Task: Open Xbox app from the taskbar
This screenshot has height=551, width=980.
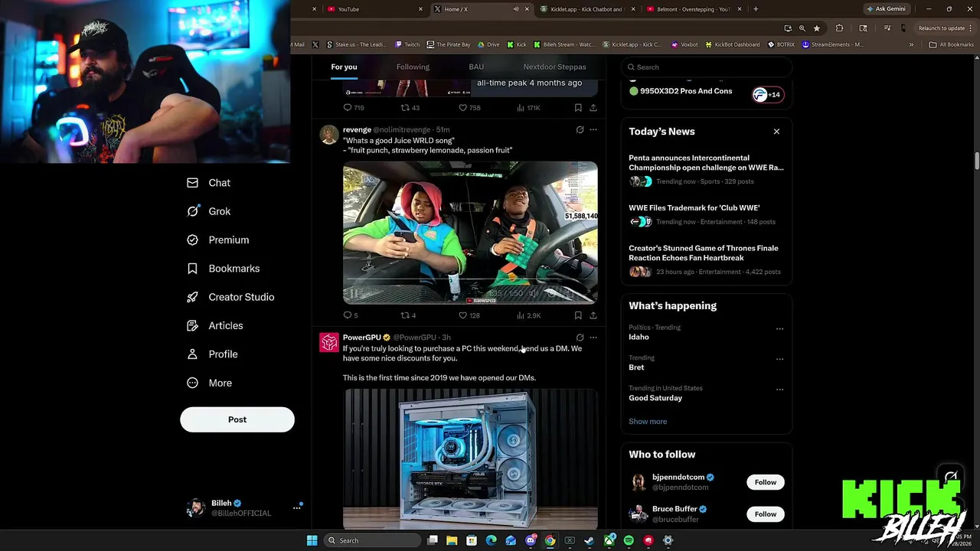Action: (x=609, y=540)
